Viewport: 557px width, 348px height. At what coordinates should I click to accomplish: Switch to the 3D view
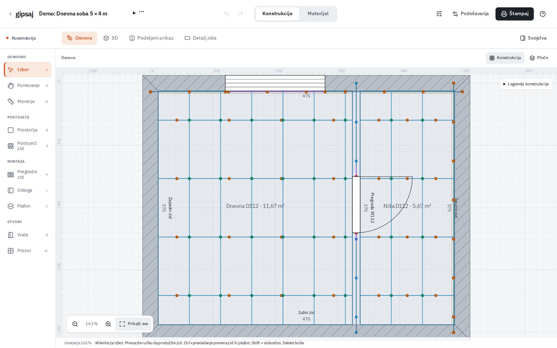[x=111, y=38]
